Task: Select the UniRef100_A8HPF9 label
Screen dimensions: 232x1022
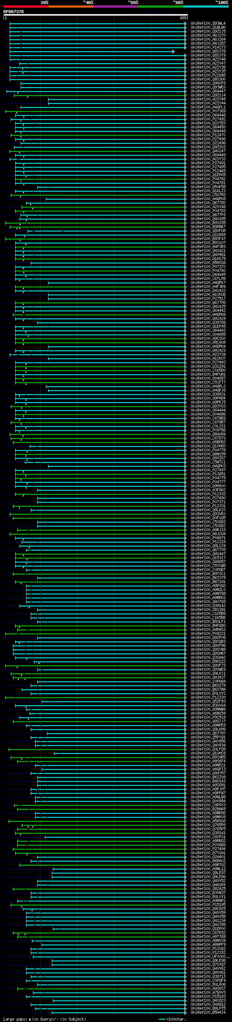Action: coord(208,945)
